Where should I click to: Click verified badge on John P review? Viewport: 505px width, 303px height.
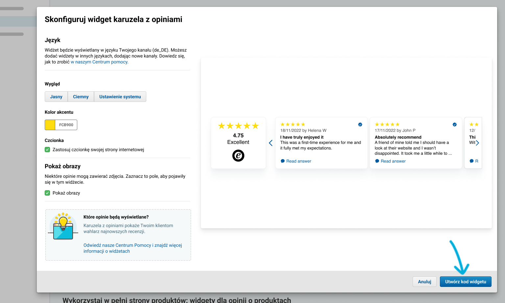click(x=454, y=125)
